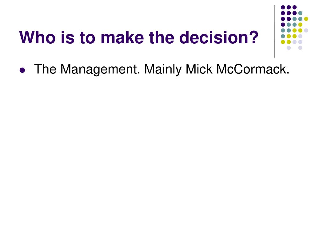The width and height of the screenshot is (315, 236).
Task: Click the name "Mick" in the bullet text
Action: [199, 69]
